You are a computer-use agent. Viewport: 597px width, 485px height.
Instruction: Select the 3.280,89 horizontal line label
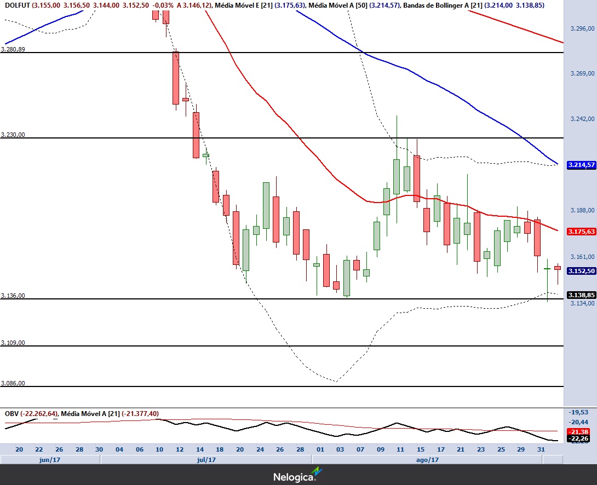(13, 49)
